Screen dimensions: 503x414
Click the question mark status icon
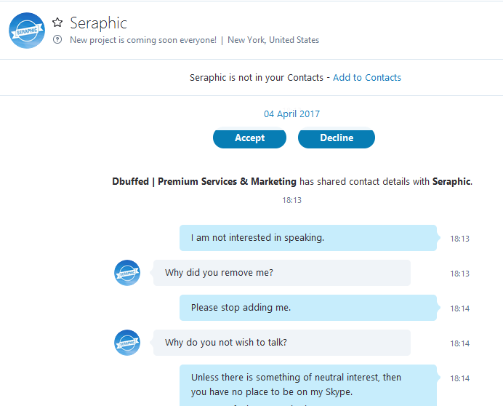click(x=57, y=40)
